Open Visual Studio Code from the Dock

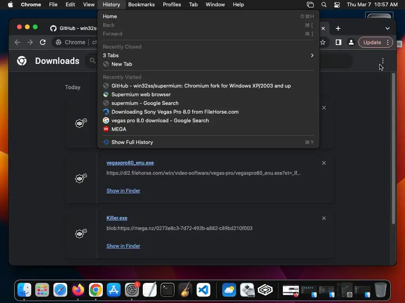tap(203, 290)
